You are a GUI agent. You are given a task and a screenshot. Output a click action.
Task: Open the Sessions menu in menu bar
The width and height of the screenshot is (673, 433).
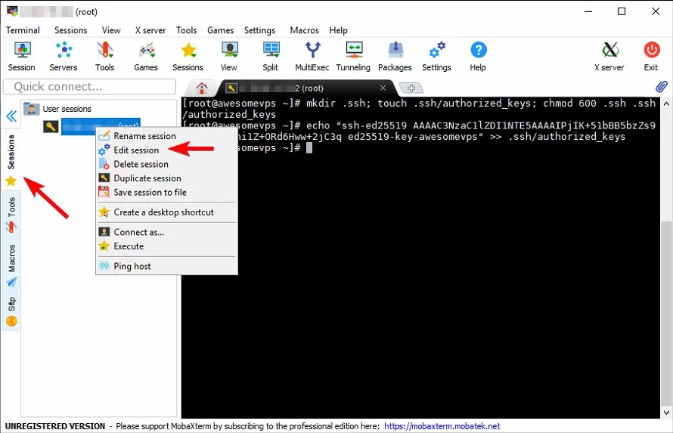click(x=71, y=30)
